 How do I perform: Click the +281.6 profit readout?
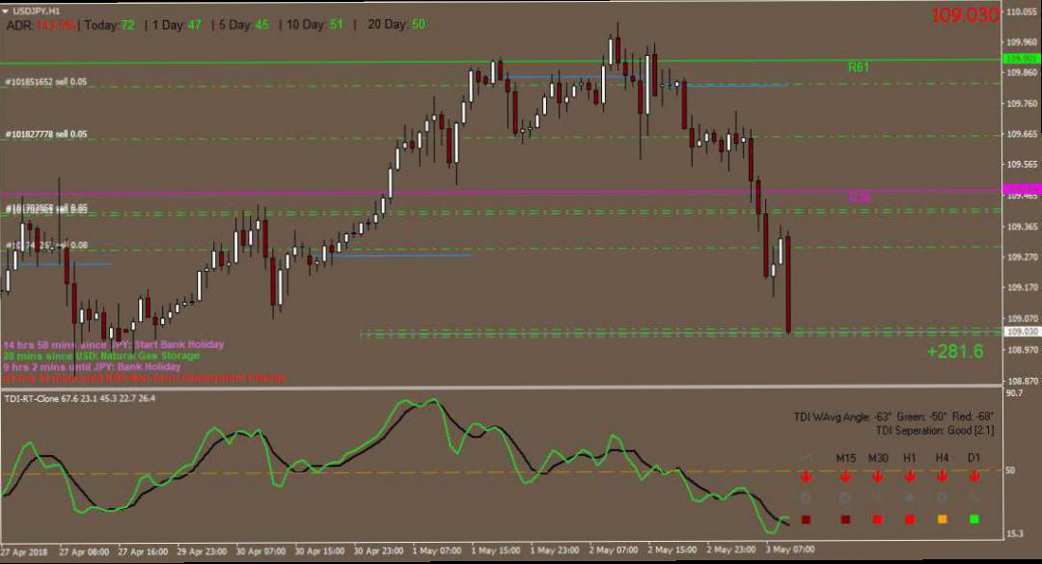point(954,352)
